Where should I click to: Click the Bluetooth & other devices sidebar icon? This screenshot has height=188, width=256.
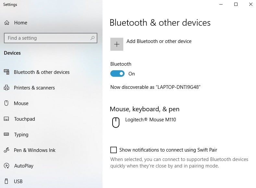pos(6,72)
